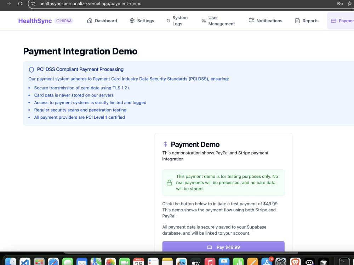Click the PCI DSS shield icon

[x=32, y=70]
